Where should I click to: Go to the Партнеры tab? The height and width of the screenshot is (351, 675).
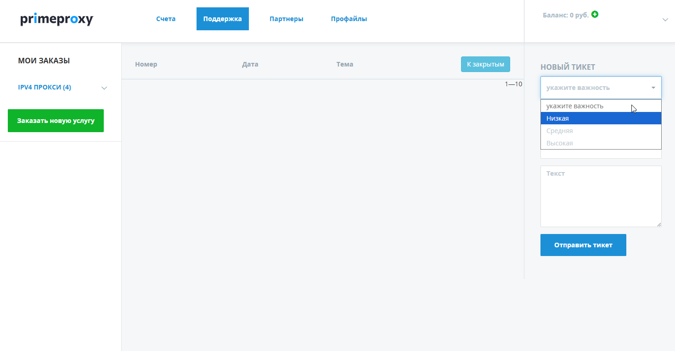[287, 19]
